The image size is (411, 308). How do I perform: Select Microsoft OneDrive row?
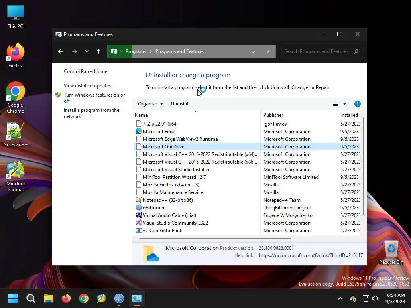(x=247, y=147)
